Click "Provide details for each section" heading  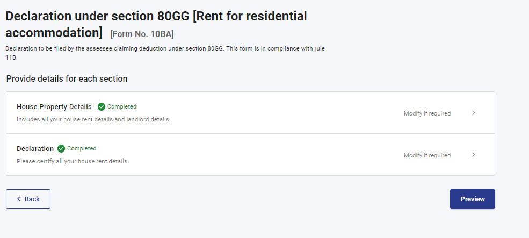(67, 78)
